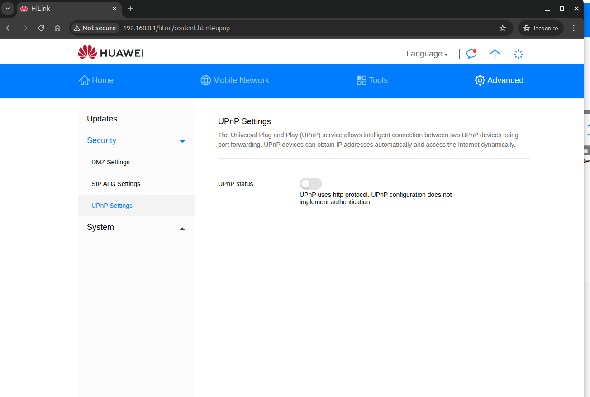Image resolution: width=590 pixels, height=397 pixels.
Task: Open the Tools tab
Action: [x=372, y=80]
